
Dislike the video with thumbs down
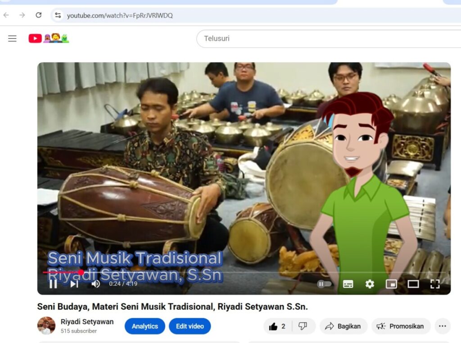[x=303, y=326]
